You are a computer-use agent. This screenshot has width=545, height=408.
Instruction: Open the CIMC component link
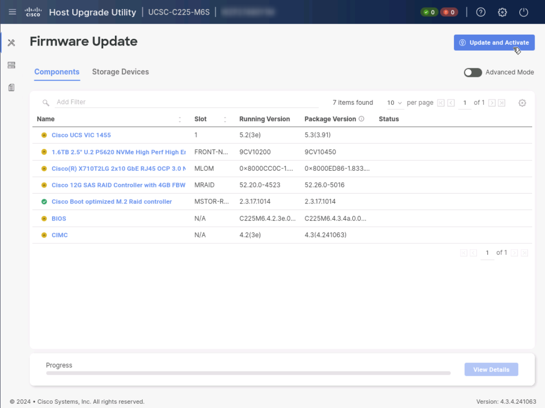coord(59,235)
